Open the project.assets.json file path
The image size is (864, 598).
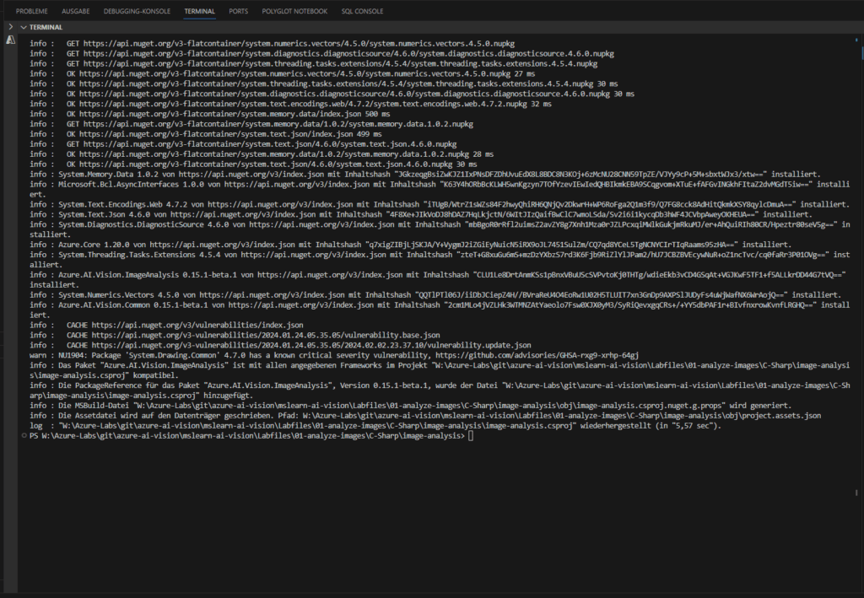561,416
